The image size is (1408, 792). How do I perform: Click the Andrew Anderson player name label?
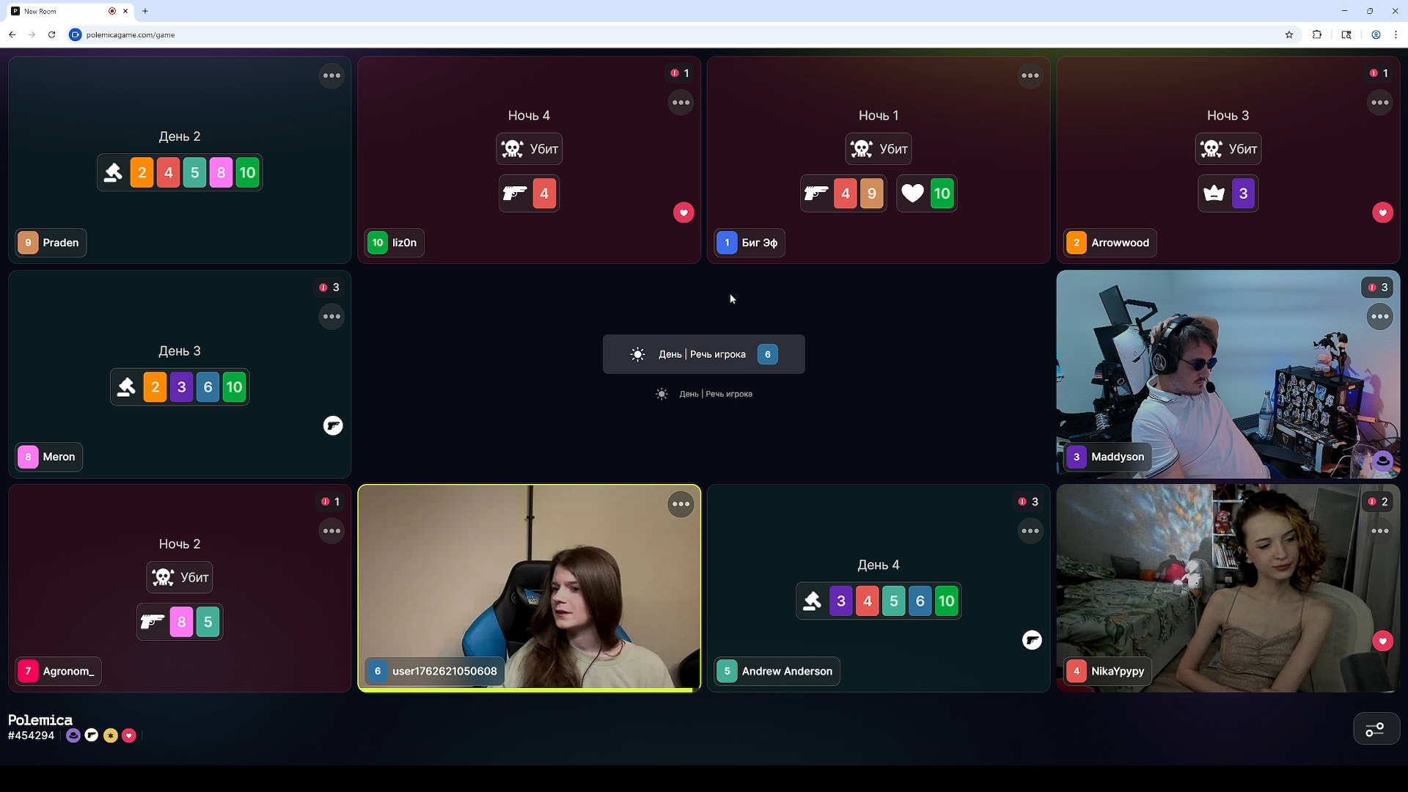(x=786, y=671)
